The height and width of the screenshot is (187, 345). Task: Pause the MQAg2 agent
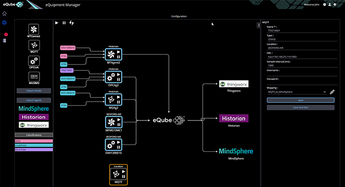[x=119, y=102]
